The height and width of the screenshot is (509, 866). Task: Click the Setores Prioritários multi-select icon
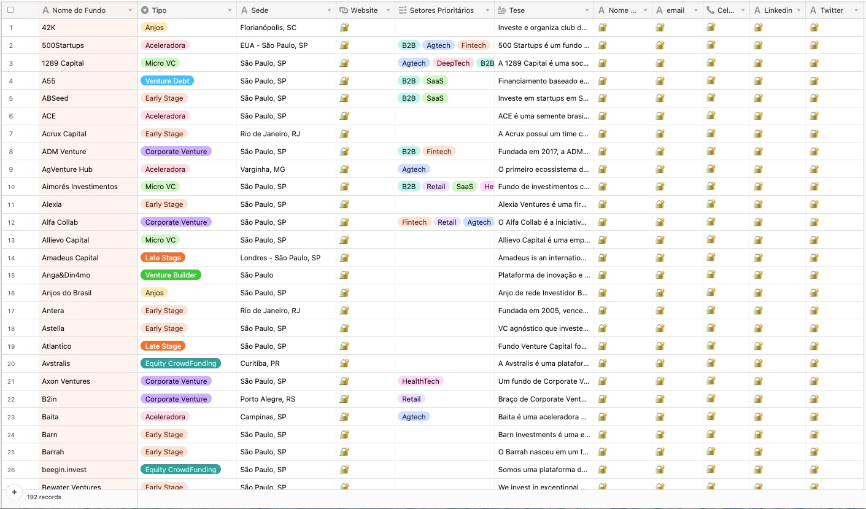click(x=403, y=10)
